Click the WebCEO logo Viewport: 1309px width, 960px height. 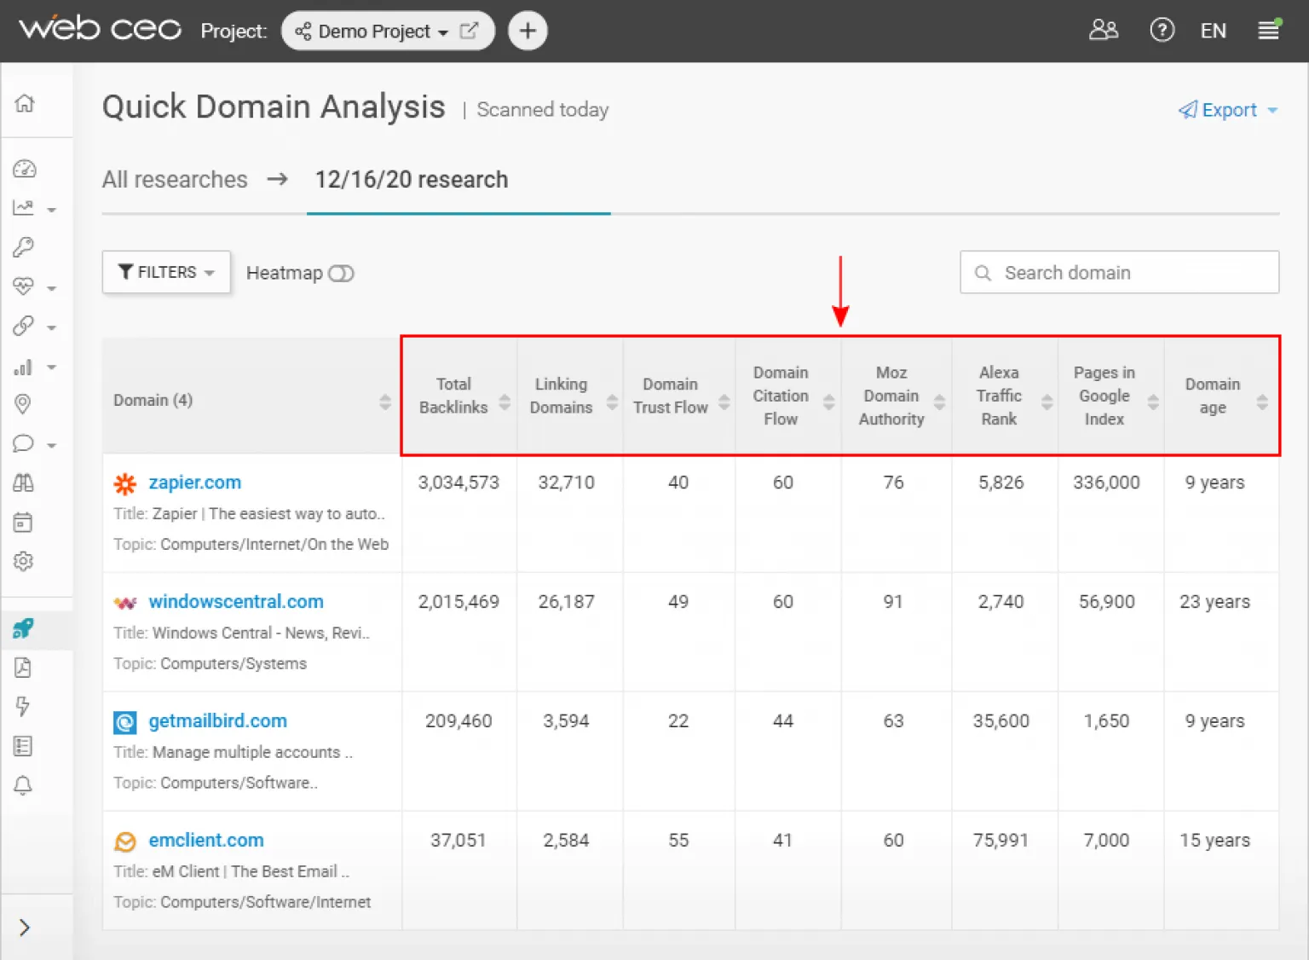(x=101, y=29)
